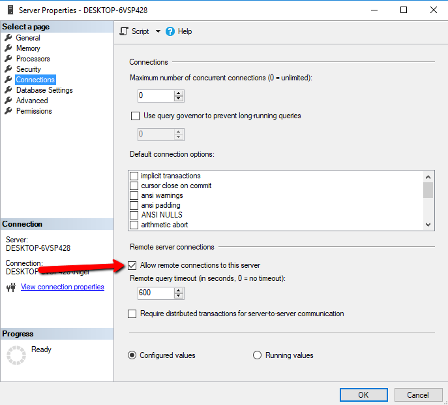Enable query governor for long-running queries
This screenshot has width=448, height=405.
136,116
